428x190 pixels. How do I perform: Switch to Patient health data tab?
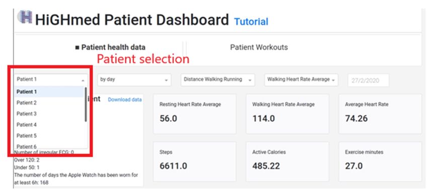pyautogui.click(x=110, y=47)
